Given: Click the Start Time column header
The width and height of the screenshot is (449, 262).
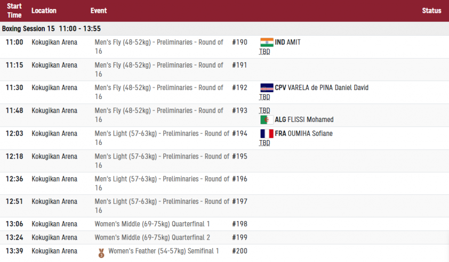Looking at the screenshot, I should 14,11.
